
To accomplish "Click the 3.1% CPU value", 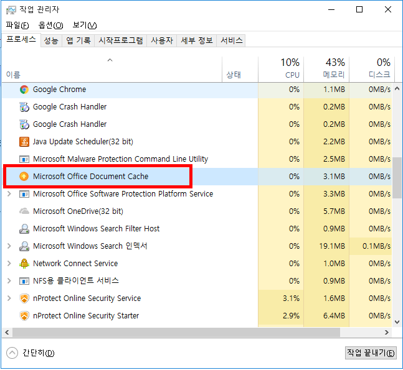I will [x=292, y=298].
